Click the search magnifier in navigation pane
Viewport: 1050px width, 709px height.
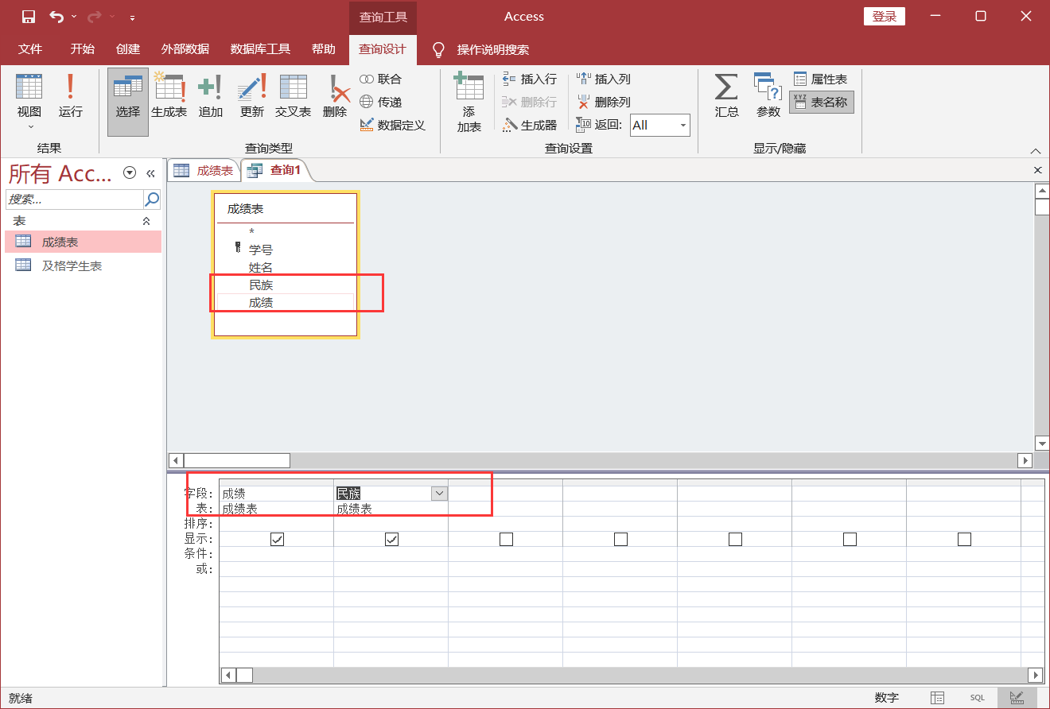[152, 199]
